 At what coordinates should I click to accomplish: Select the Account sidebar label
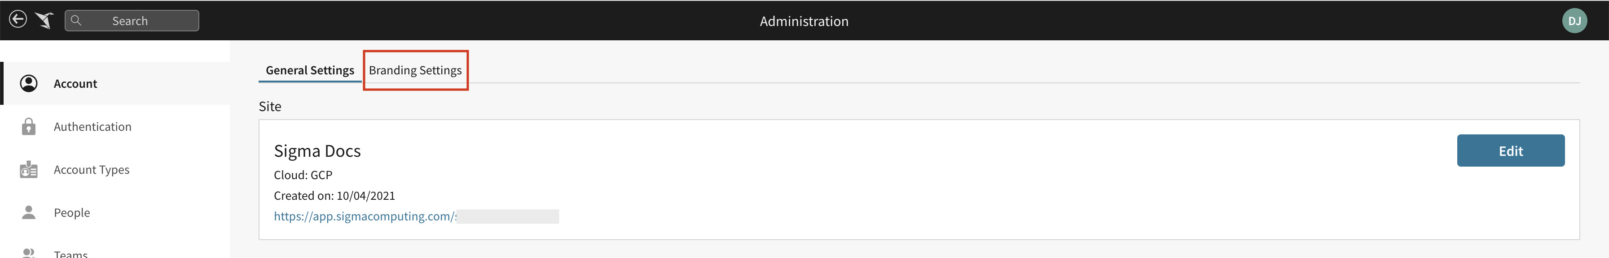tap(75, 83)
